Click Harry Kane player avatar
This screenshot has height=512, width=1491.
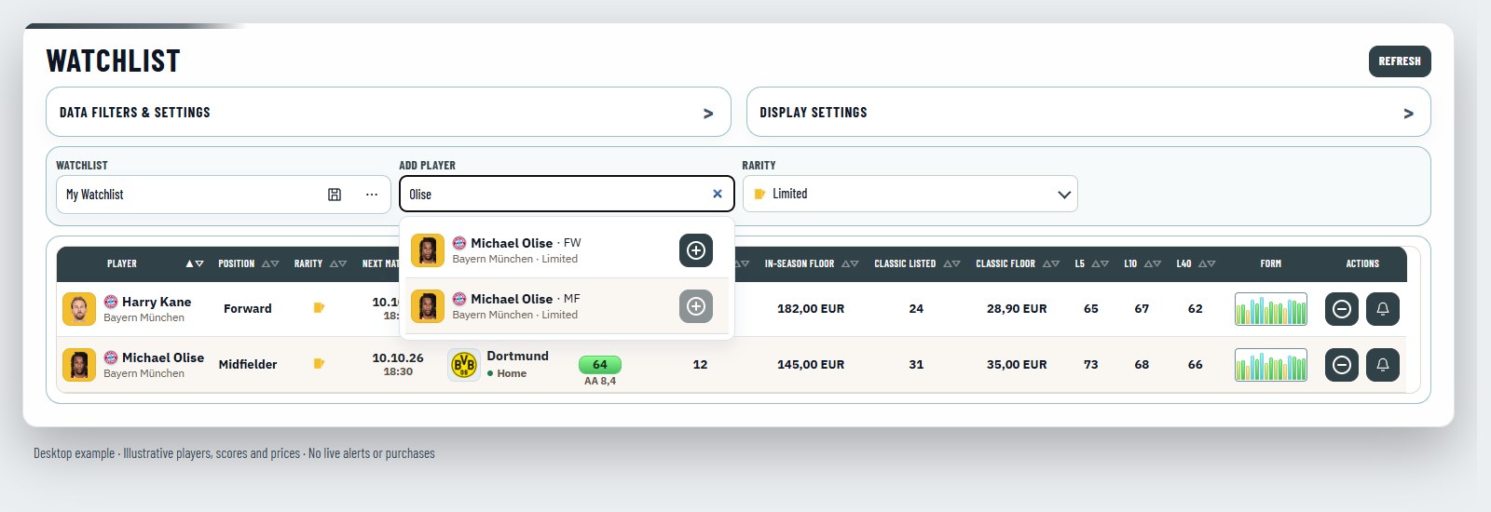pos(79,309)
